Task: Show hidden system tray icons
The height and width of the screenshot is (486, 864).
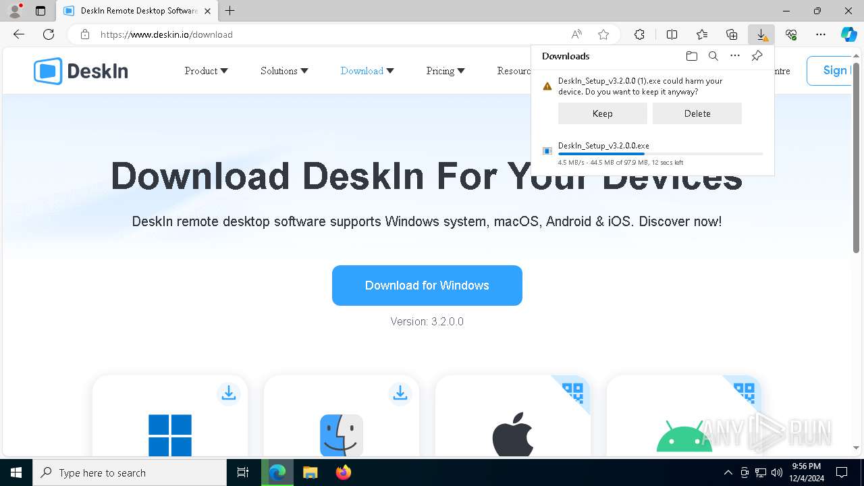Action: (x=728, y=473)
